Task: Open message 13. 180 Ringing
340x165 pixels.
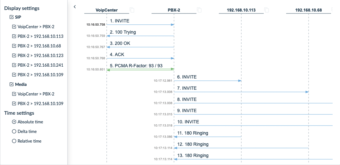Action: click(193, 155)
